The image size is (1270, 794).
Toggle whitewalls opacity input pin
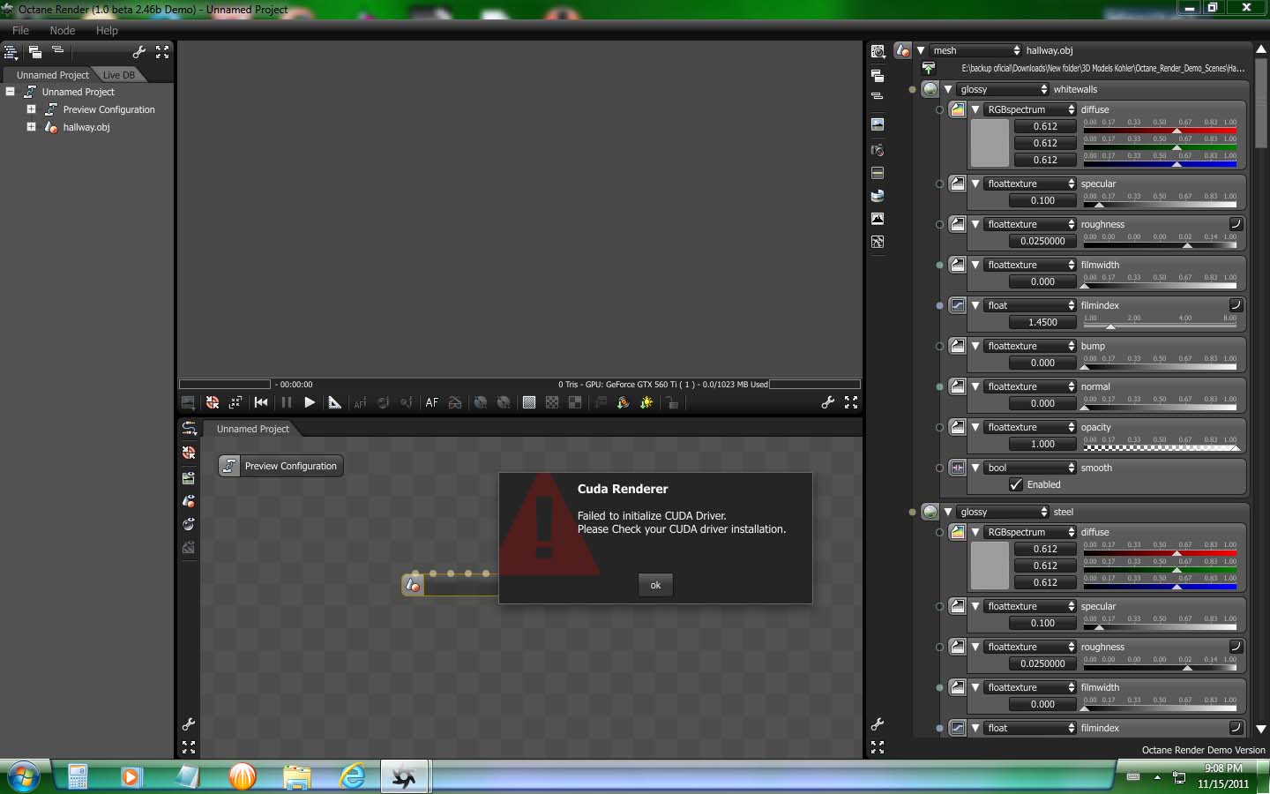point(939,428)
